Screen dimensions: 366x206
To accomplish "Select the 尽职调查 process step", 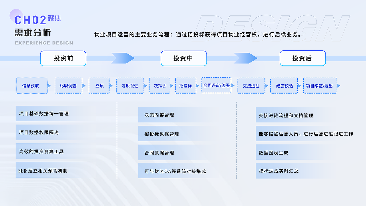I will (69, 86).
